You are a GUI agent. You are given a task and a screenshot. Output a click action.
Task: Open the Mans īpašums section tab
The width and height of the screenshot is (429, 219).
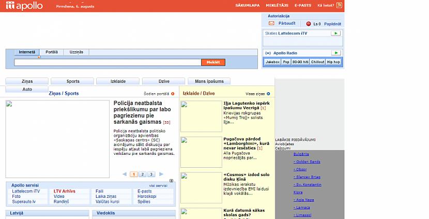[209, 81]
